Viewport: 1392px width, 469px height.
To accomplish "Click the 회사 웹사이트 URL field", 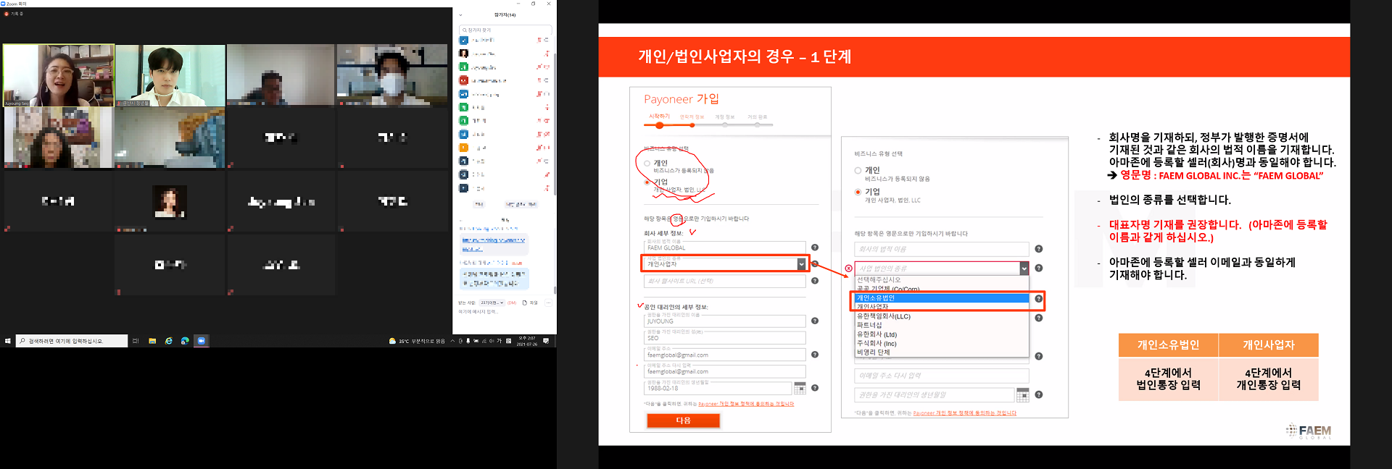I will coord(725,281).
